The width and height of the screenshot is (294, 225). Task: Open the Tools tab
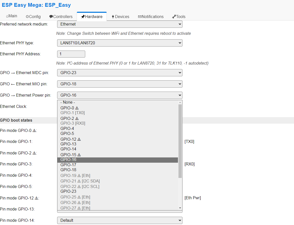click(x=179, y=17)
